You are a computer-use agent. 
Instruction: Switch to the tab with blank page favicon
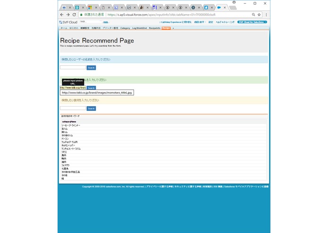(x=103, y=8)
